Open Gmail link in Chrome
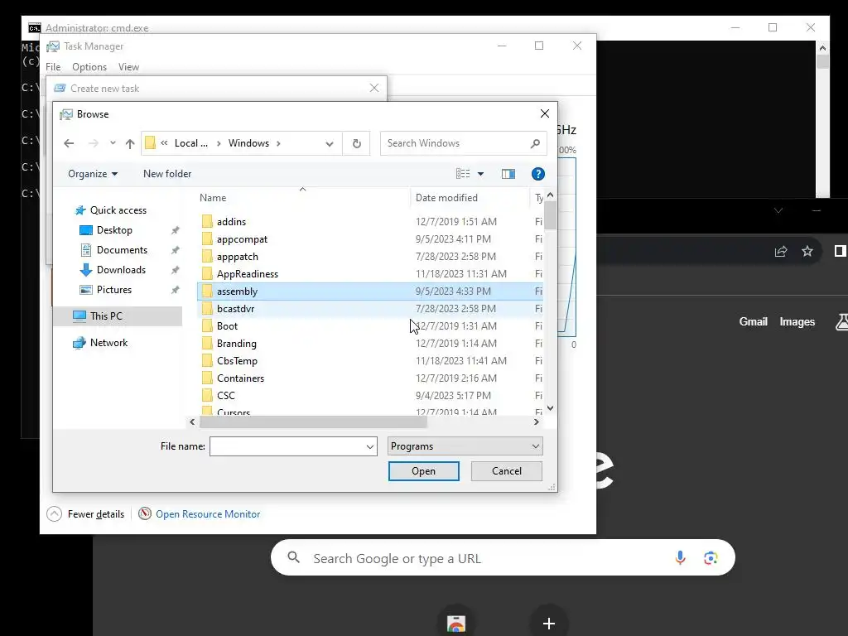The width and height of the screenshot is (848, 636). coord(754,322)
